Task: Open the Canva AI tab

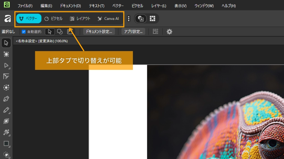Action: 108,19
